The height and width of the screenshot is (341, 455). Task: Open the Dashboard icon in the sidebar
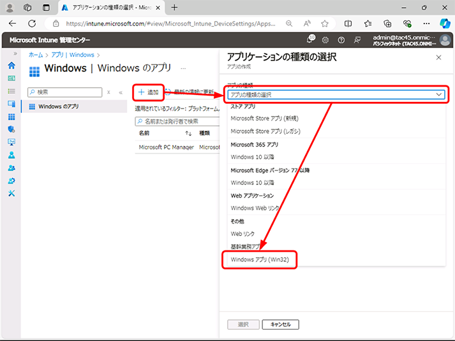coord(11,78)
